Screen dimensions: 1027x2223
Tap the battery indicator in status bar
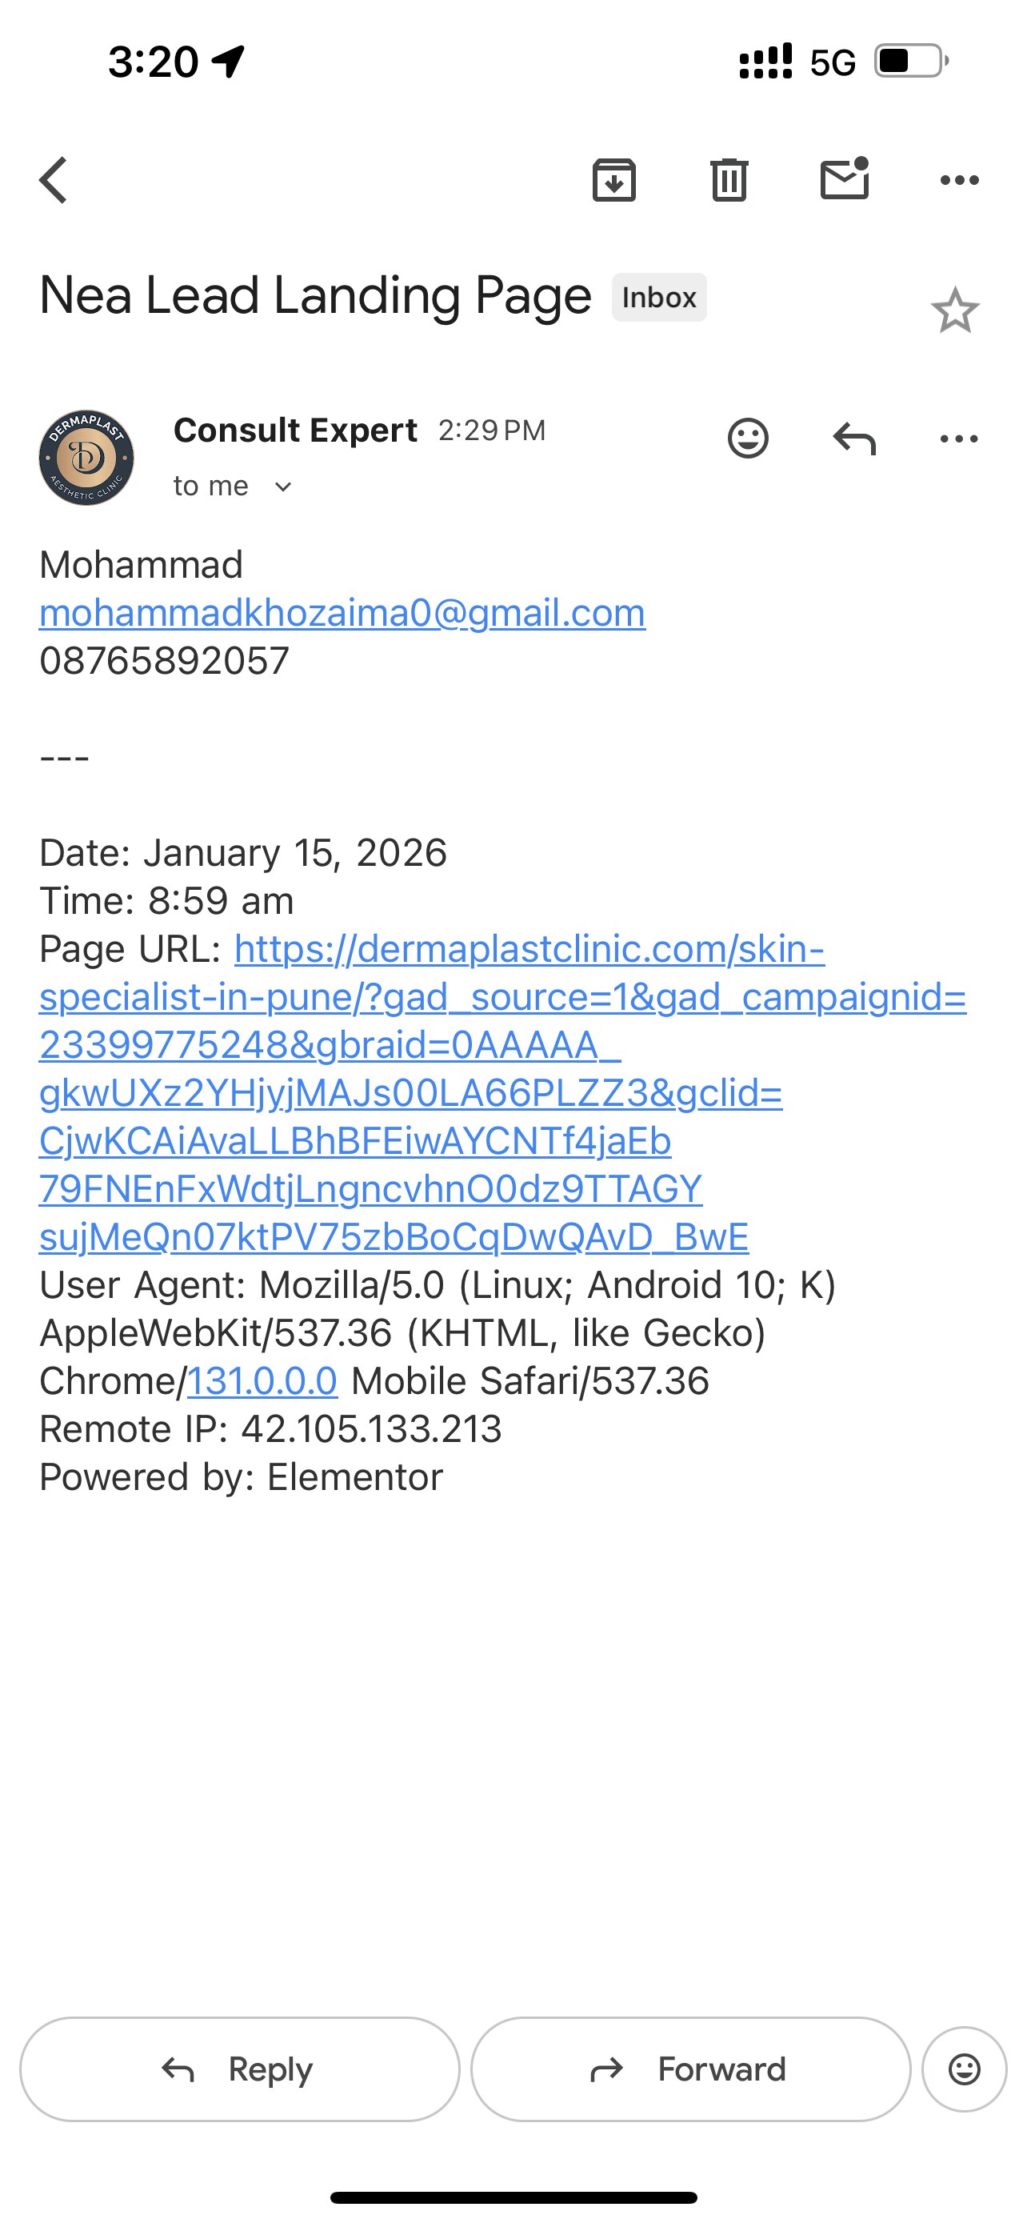[x=910, y=62]
